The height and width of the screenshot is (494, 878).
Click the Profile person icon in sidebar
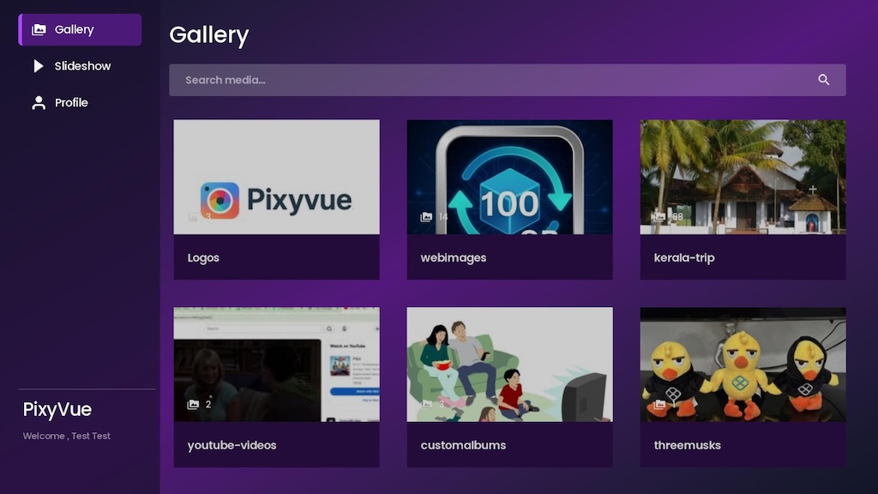38,102
